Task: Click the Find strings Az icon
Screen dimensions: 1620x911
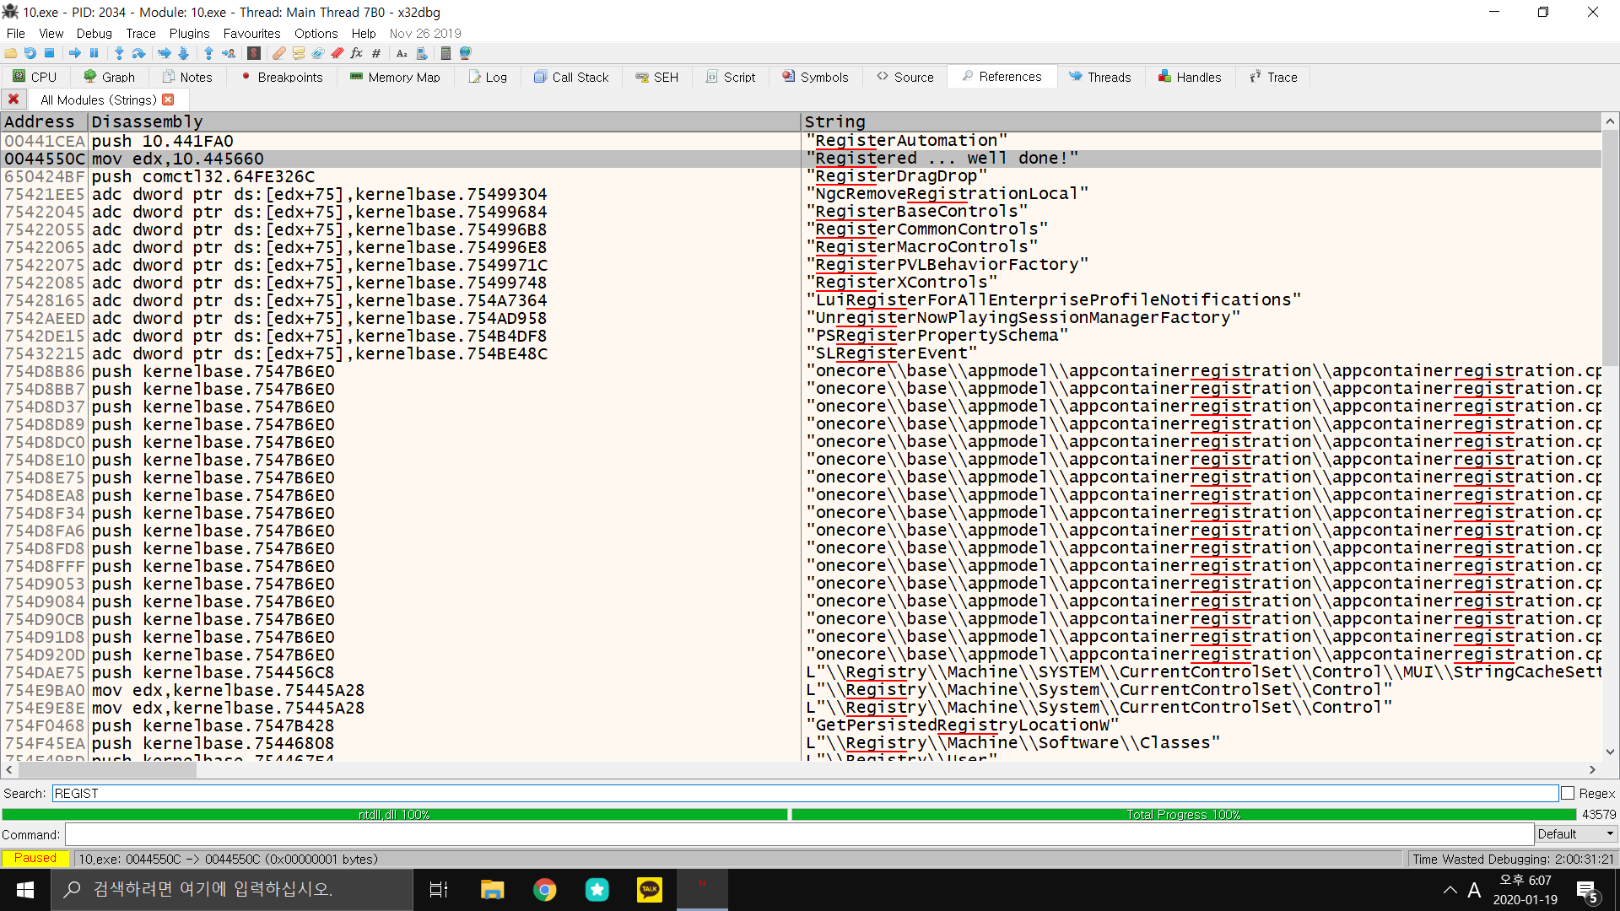Action: [402, 53]
